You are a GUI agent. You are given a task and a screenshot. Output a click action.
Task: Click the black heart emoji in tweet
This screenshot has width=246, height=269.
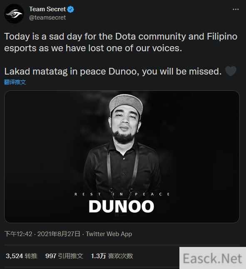click(231, 71)
